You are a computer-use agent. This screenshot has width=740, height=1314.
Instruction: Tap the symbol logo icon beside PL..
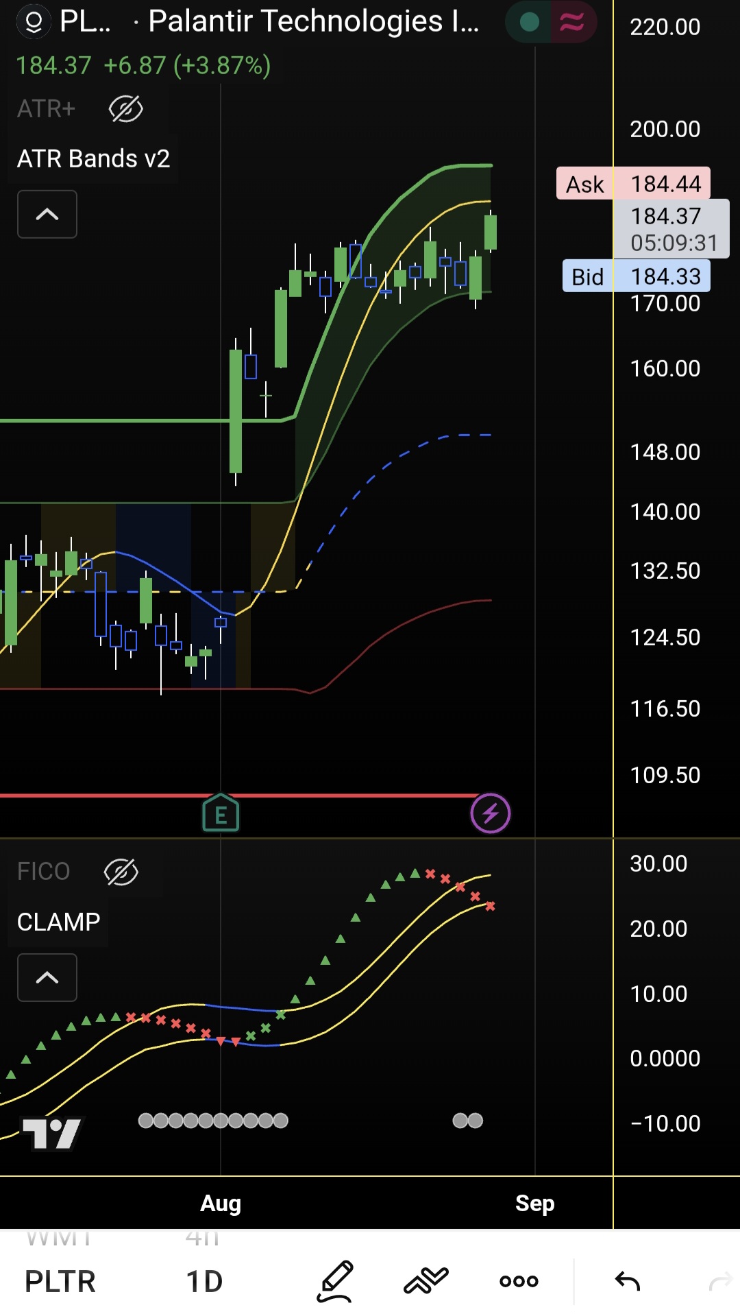point(34,22)
